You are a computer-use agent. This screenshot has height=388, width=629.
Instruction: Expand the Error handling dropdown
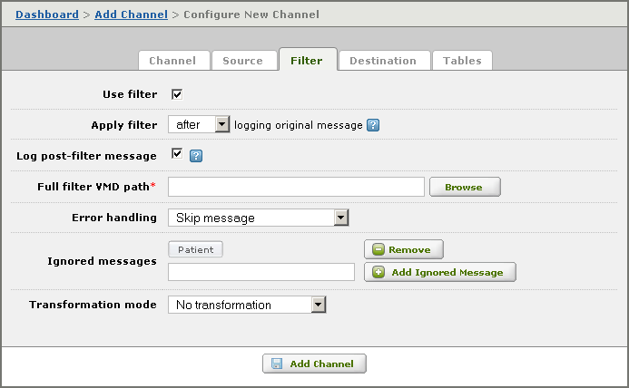pyautogui.click(x=259, y=218)
